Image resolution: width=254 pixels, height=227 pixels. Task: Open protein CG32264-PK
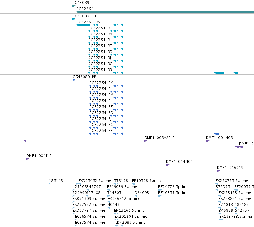pos(101,83)
